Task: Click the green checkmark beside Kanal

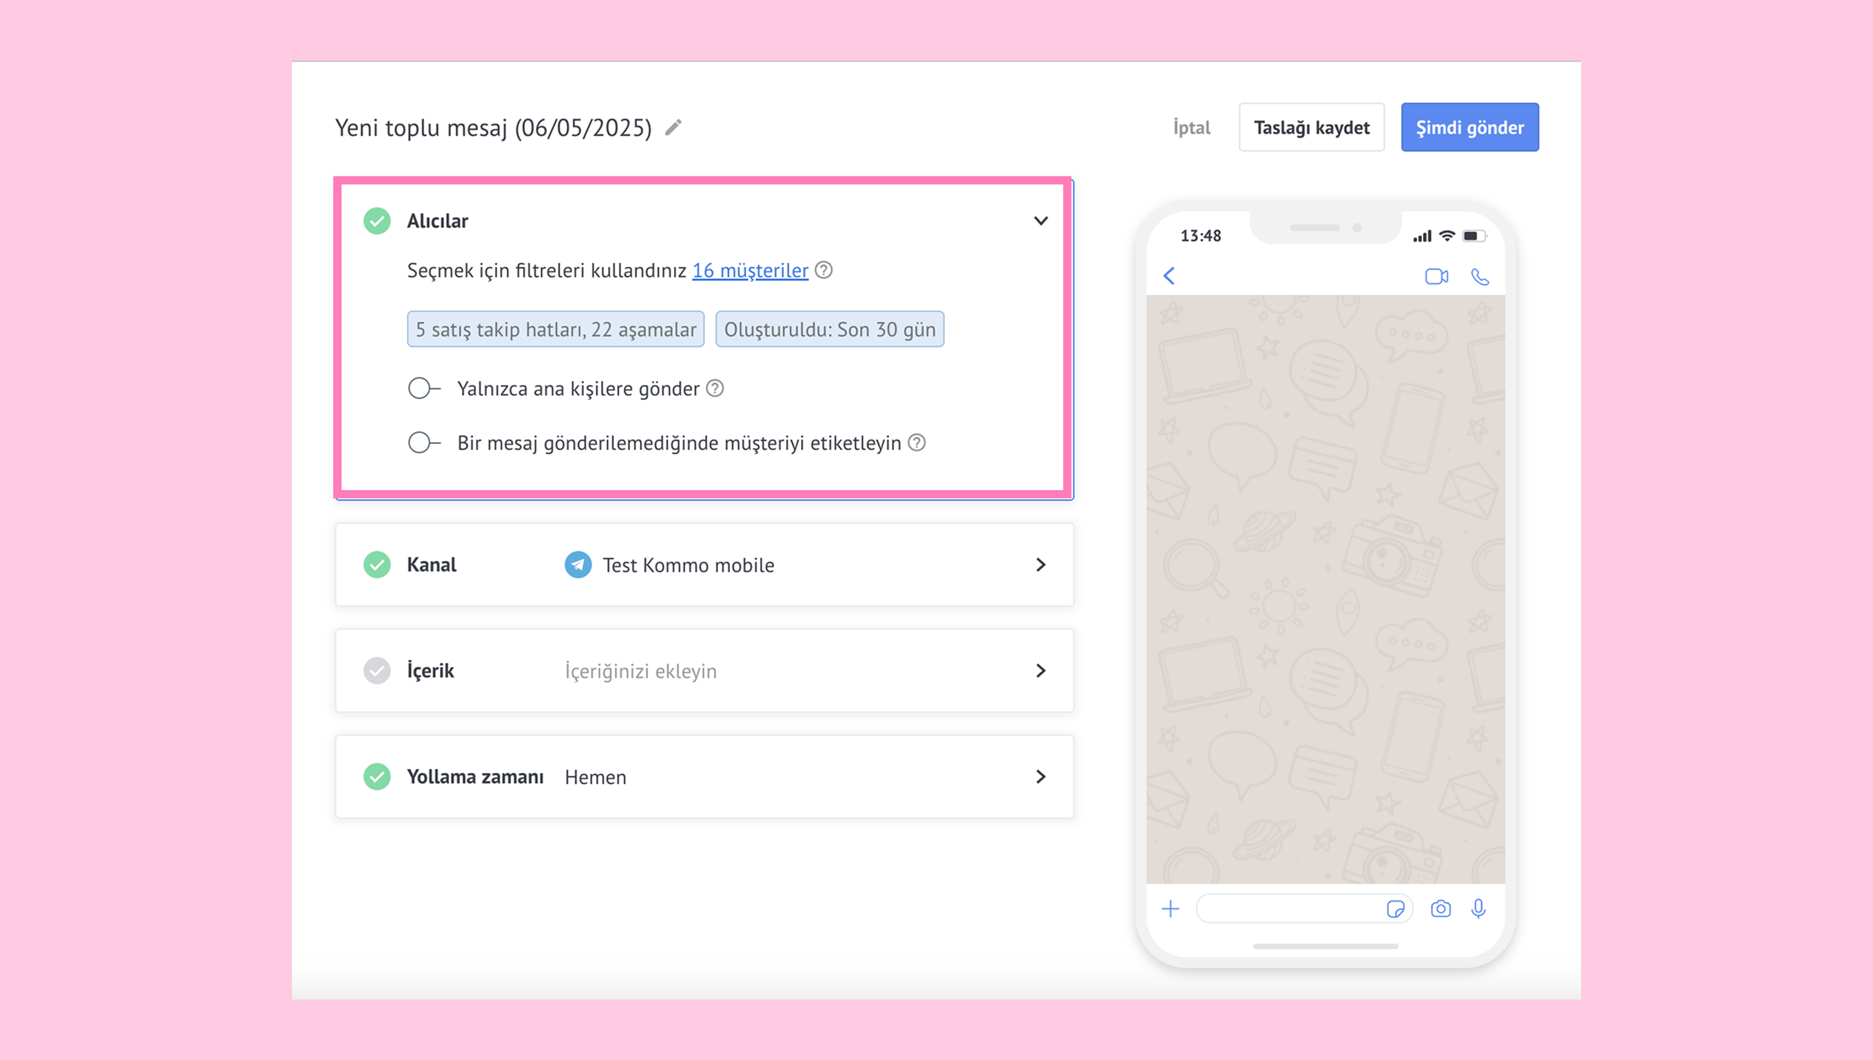Action: pos(377,564)
